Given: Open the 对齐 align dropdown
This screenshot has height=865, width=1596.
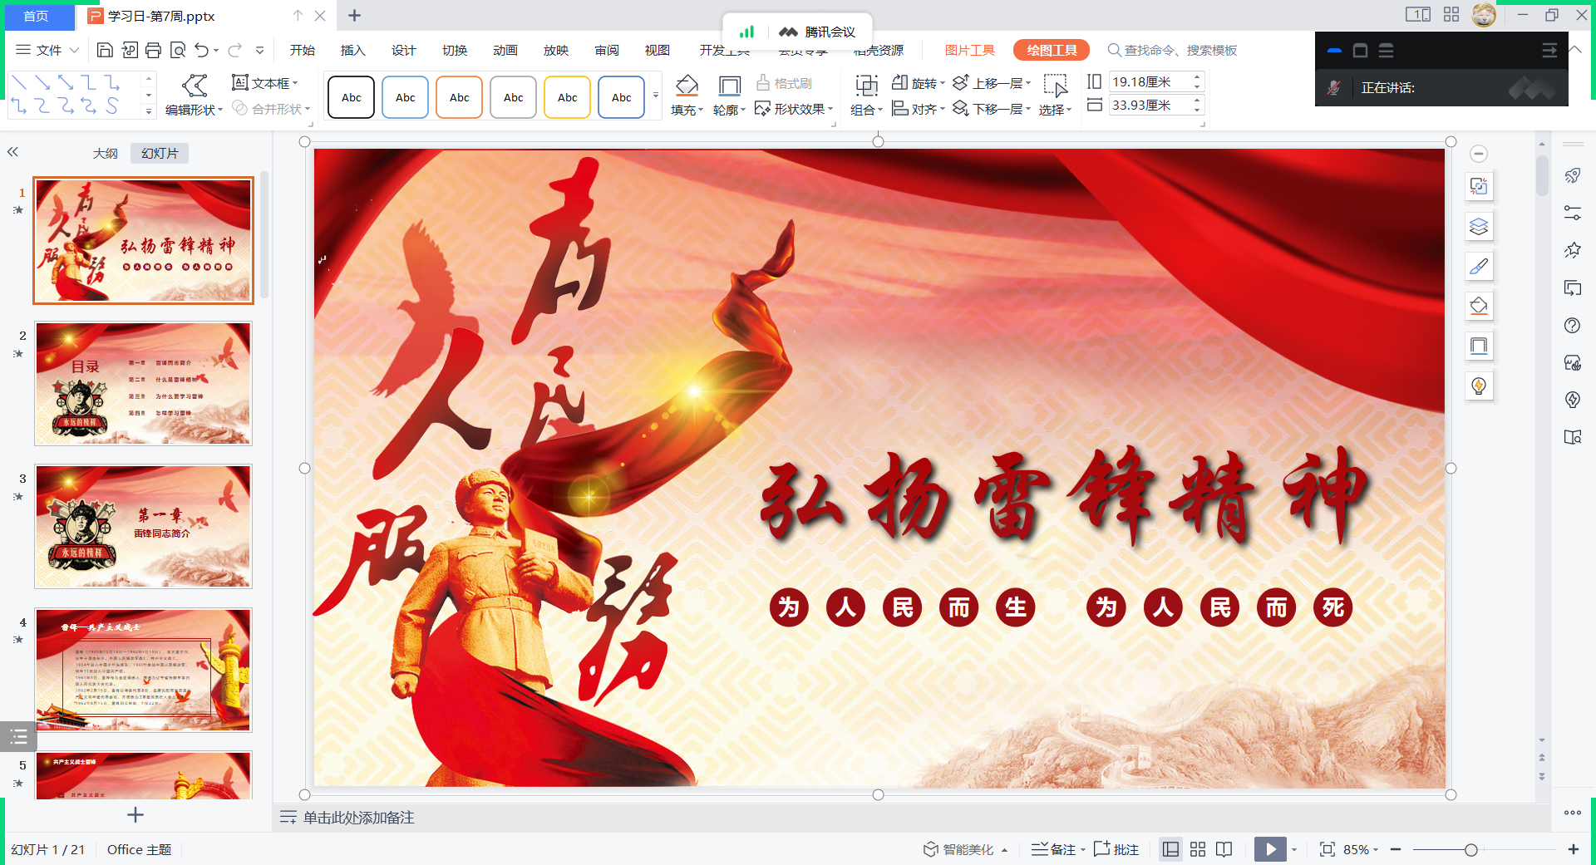Looking at the screenshot, I should [x=919, y=109].
